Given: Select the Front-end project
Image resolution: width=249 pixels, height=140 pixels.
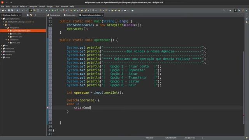Looking at the screenshot, I should pos(10,52).
